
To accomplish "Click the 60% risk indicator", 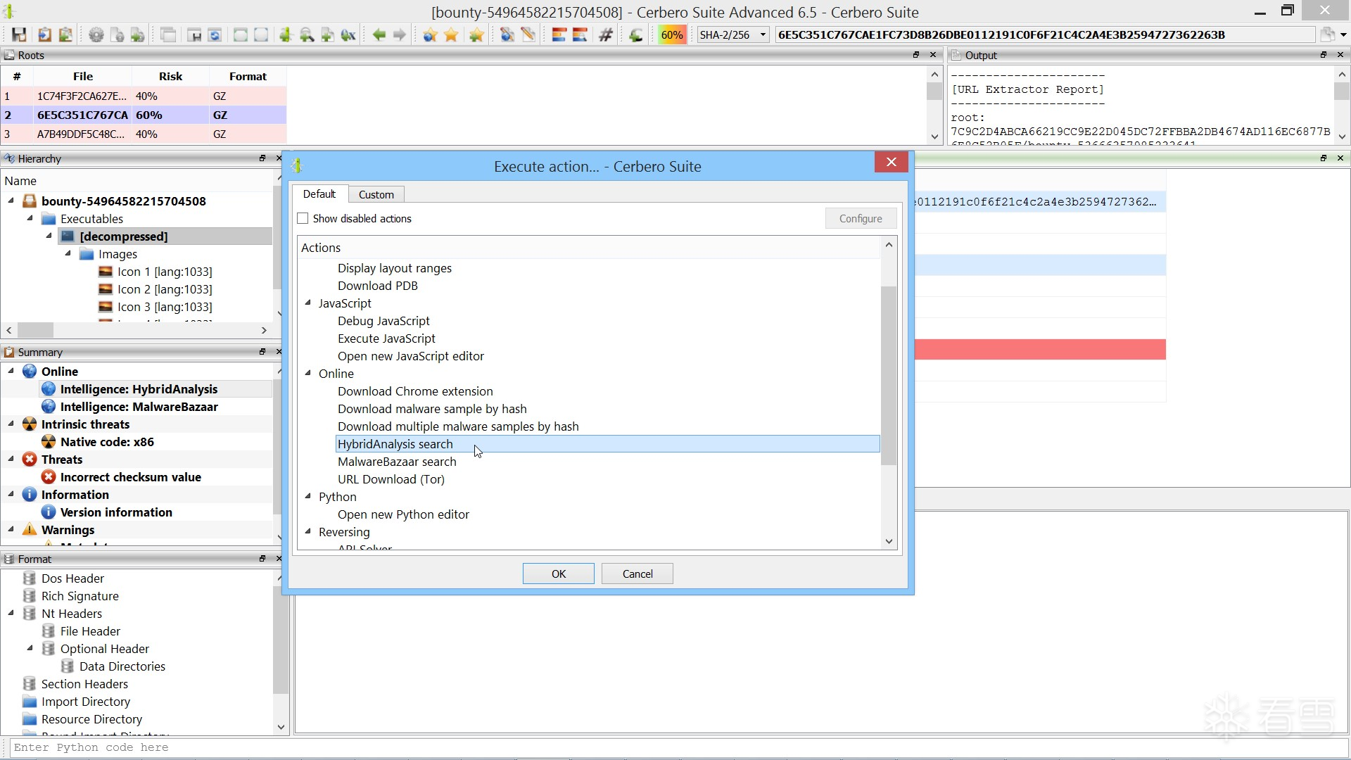I will [x=671, y=34].
